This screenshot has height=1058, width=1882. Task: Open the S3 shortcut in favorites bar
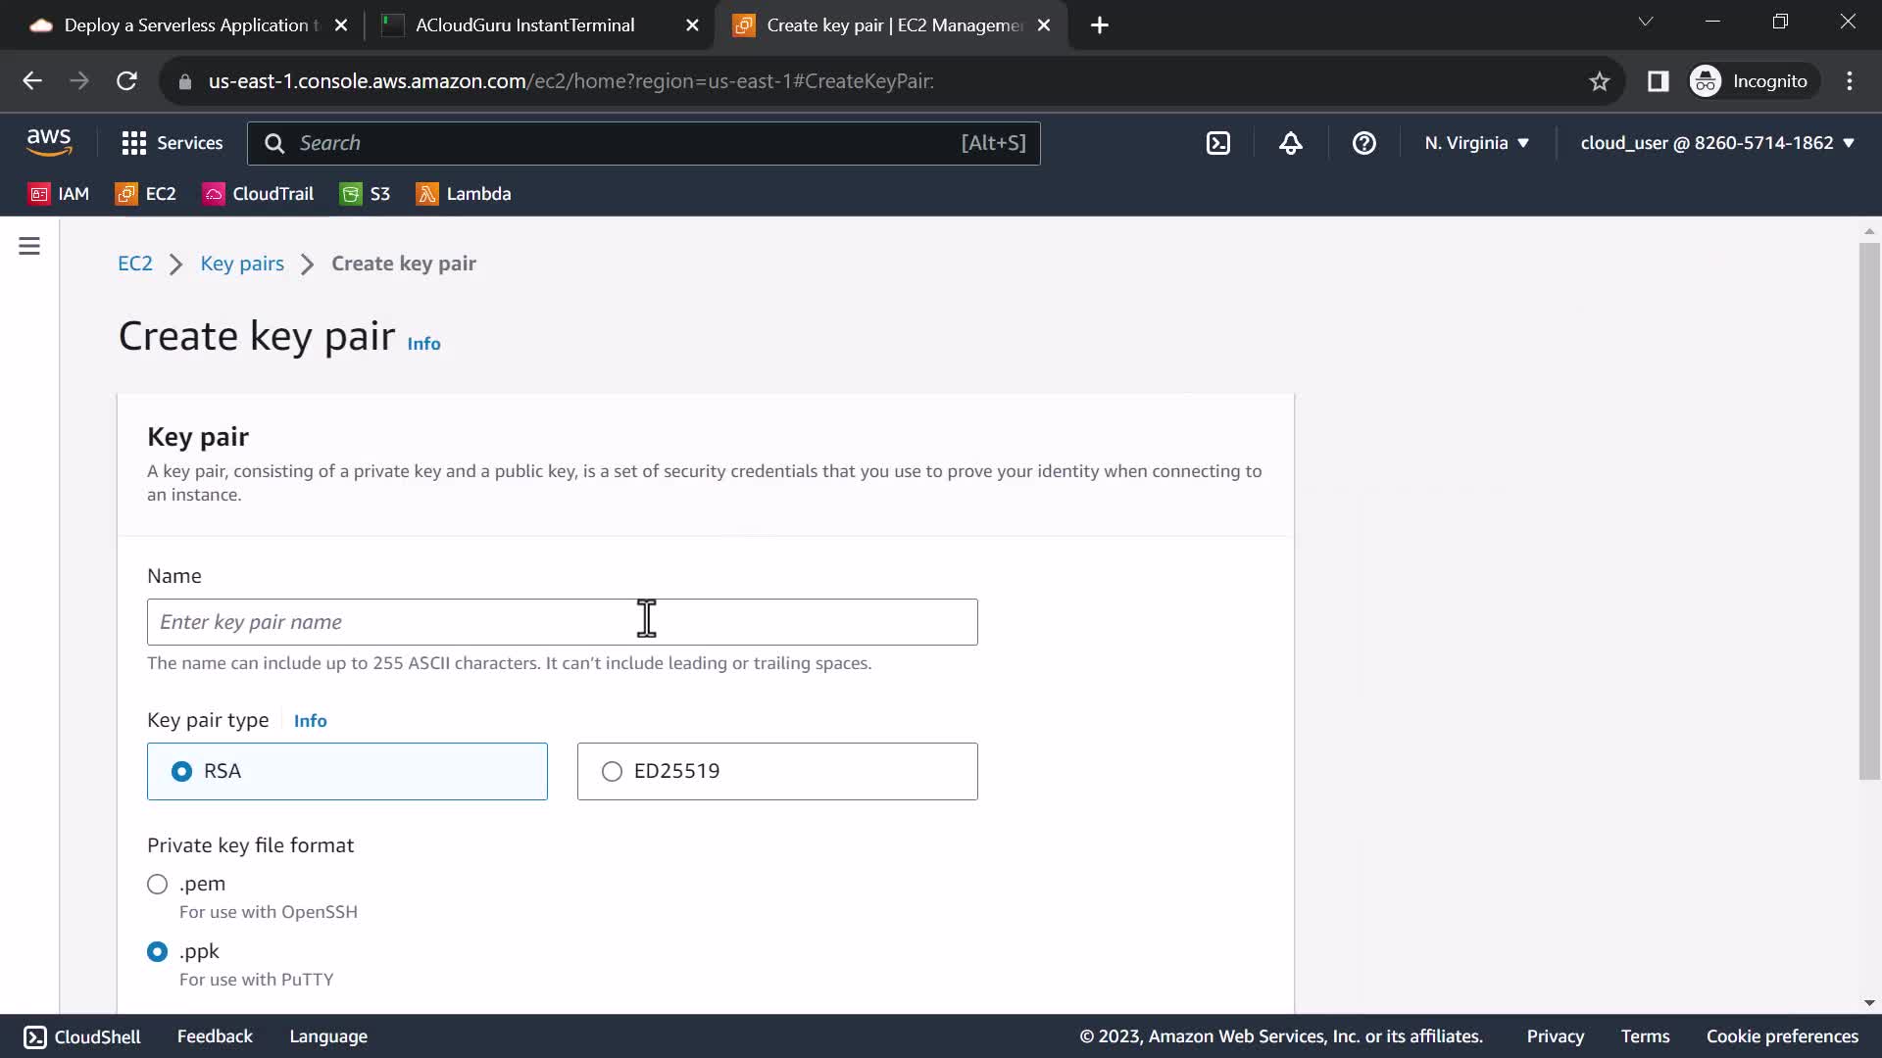click(365, 194)
